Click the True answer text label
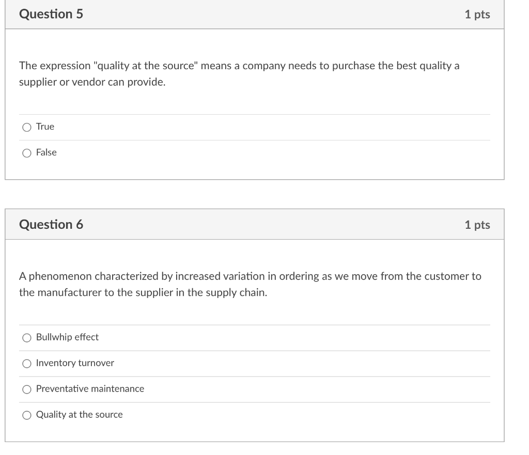This screenshot has width=529, height=455. [44, 127]
